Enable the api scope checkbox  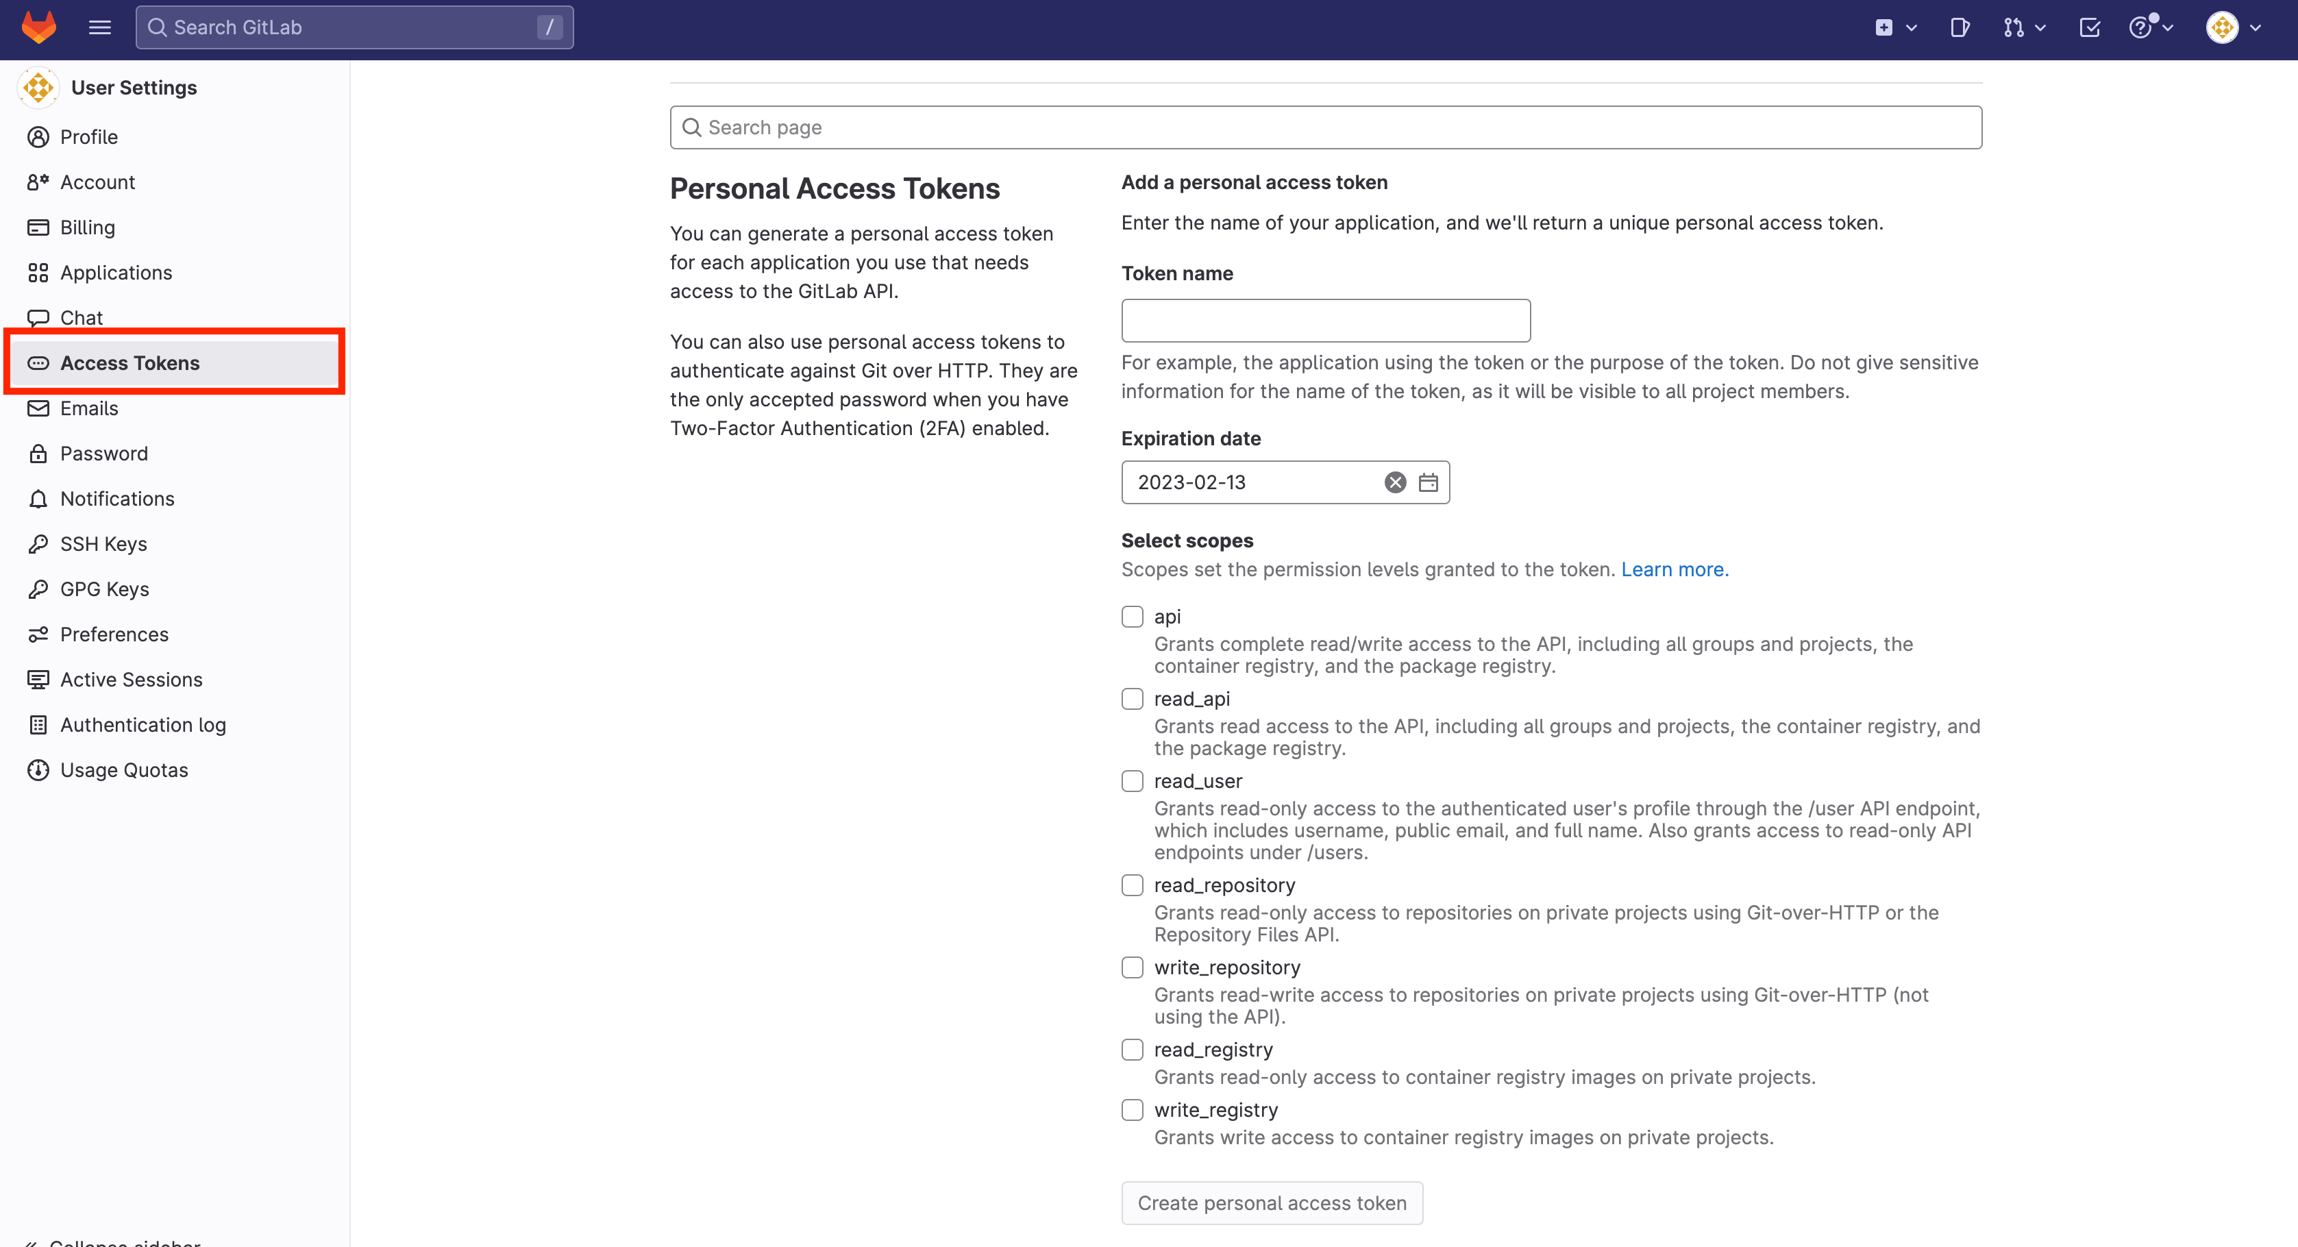coord(1133,616)
